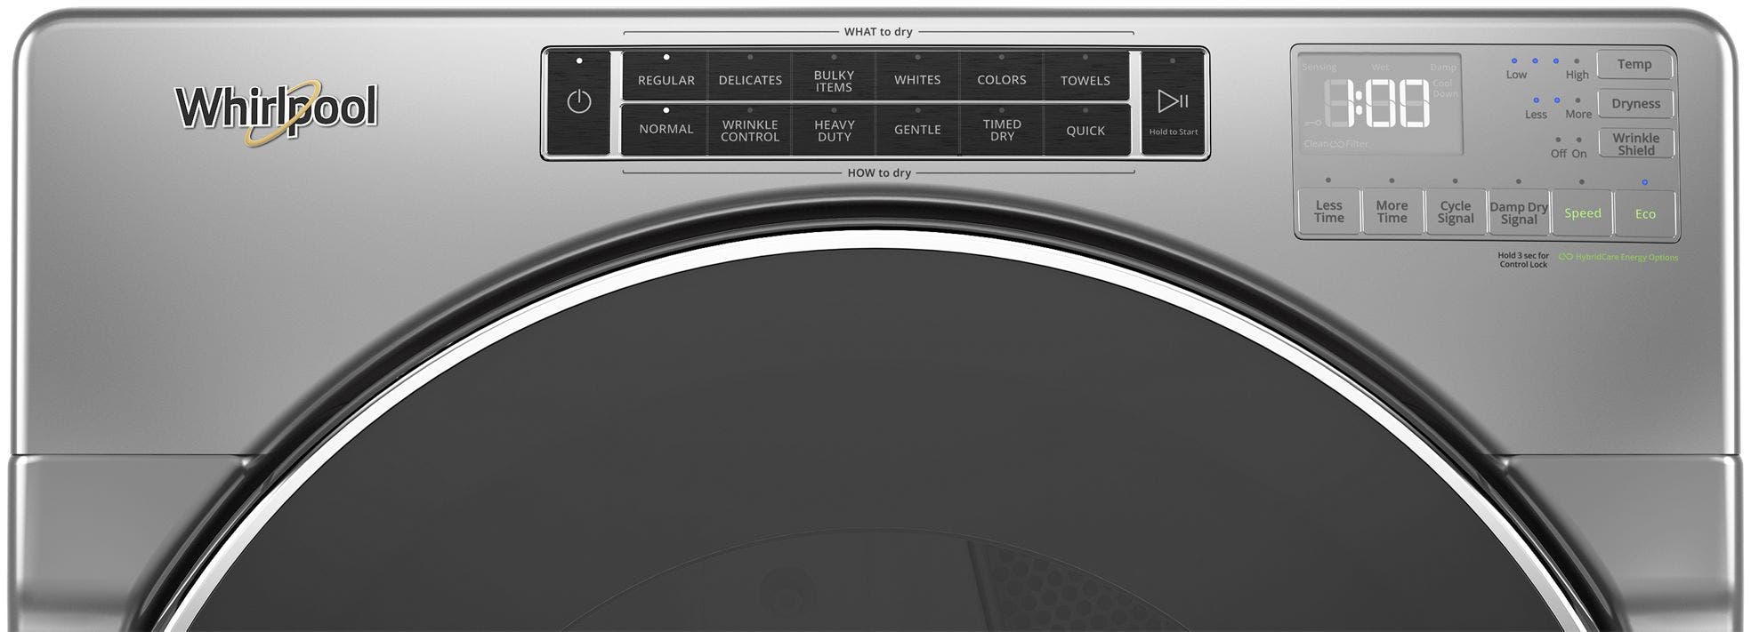Choose NORMAL how-to-dry cycle
Screen dimensions: 1751x632
pos(666,130)
